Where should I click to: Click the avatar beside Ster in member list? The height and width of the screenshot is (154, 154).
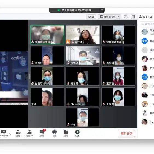click(145, 122)
